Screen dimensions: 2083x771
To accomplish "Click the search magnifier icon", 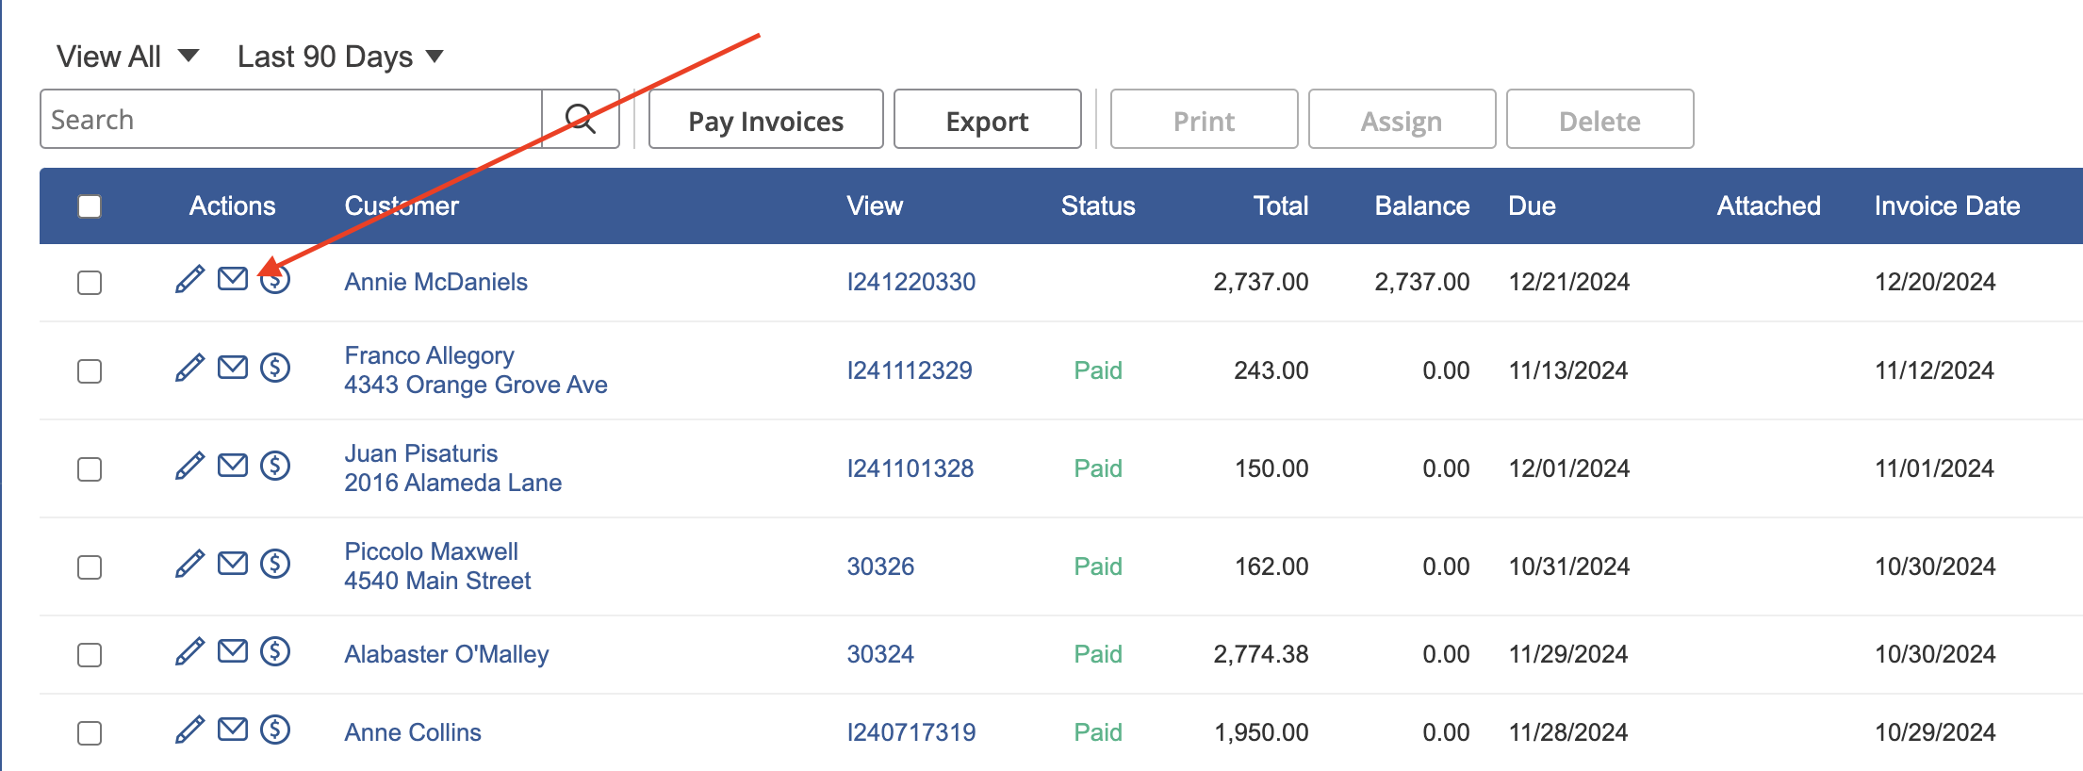I will pyautogui.click(x=581, y=119).
